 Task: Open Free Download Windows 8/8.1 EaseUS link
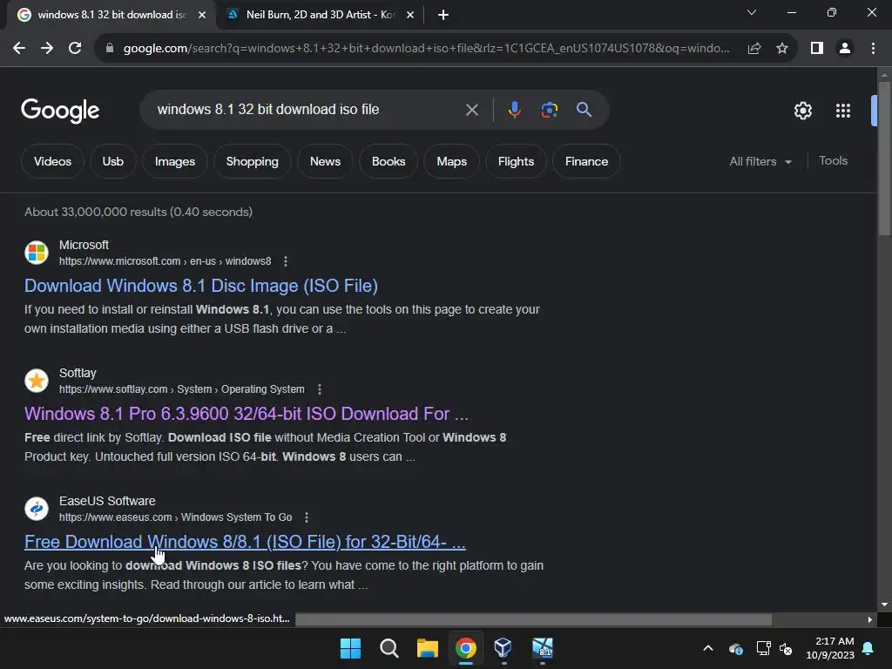tap(245, 542)
